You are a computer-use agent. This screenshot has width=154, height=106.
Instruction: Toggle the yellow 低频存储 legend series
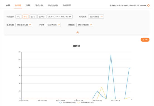tap(86, 102)
